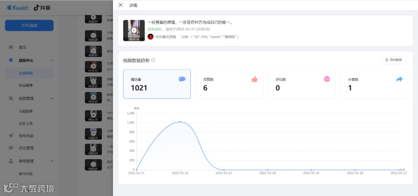Click the 导出数据 export button
The image size is (418, 196).
[x=393, y=60]
